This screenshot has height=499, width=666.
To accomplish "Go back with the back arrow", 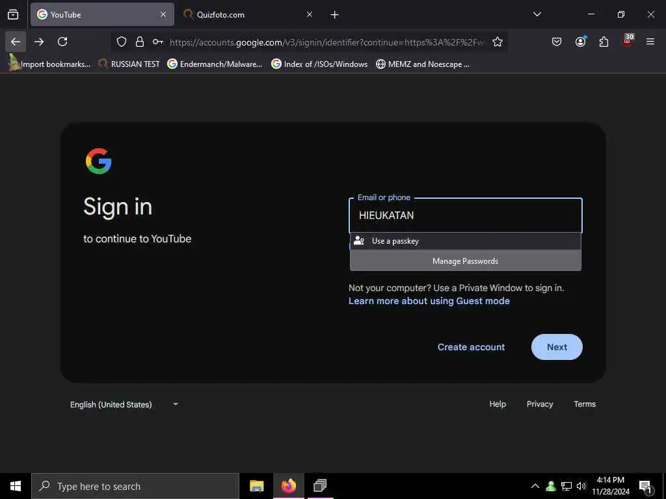I will click(x=16, y=42).
